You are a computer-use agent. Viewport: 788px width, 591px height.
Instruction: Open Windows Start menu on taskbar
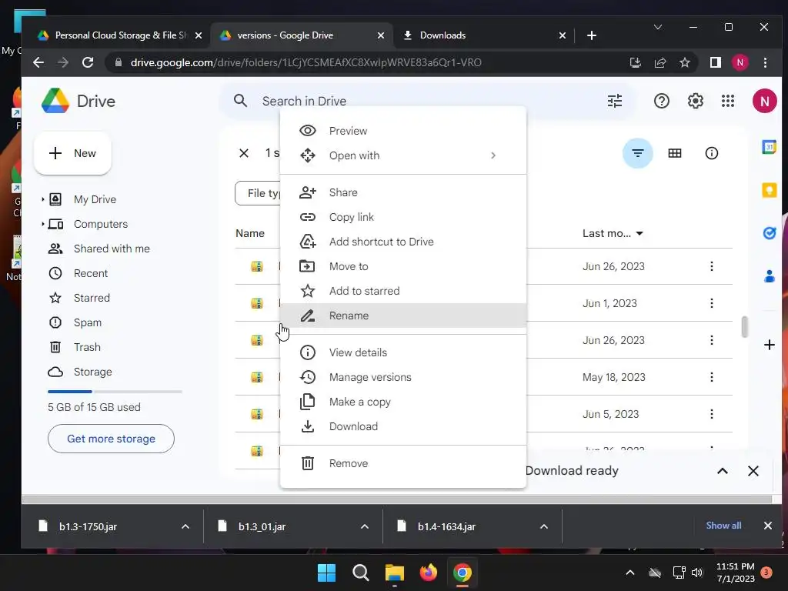coord(326,573)
